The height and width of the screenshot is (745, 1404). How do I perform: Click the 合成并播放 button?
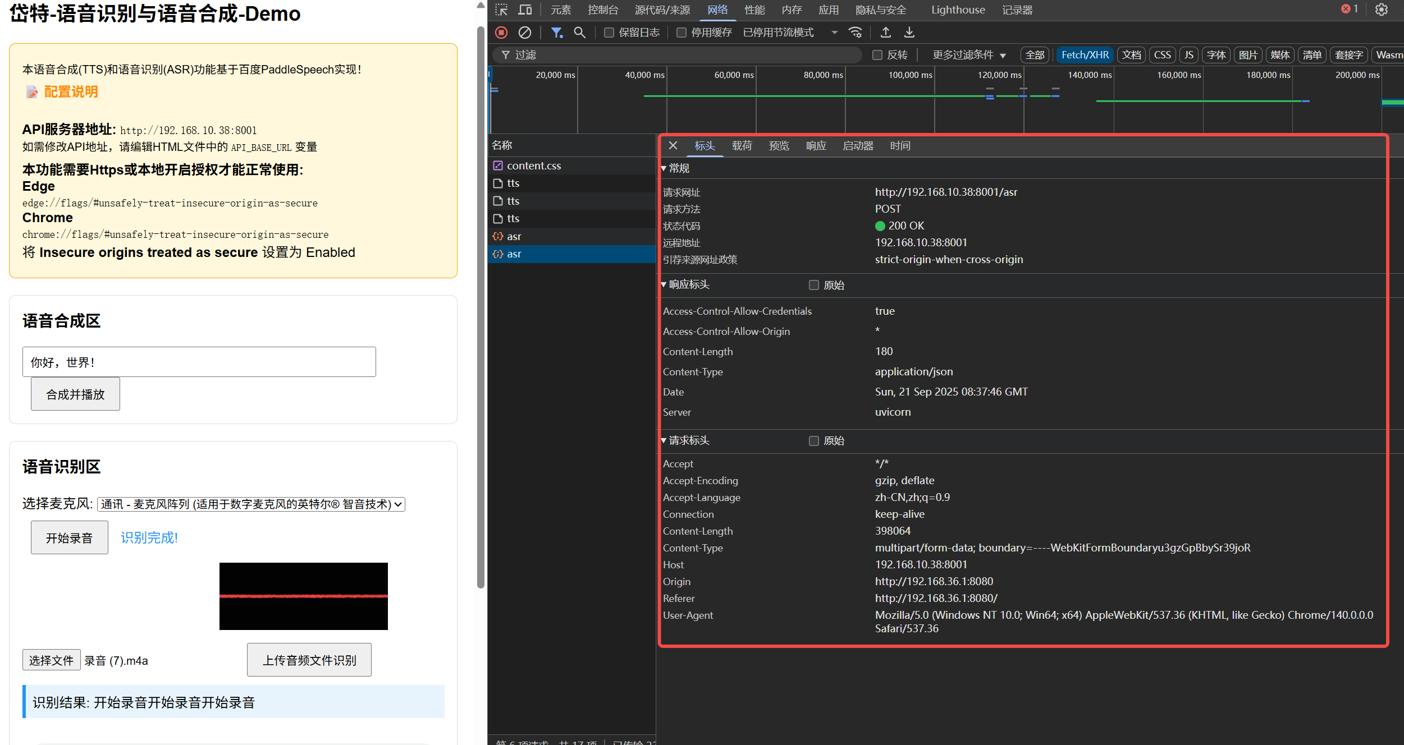[x=75, y=394]
